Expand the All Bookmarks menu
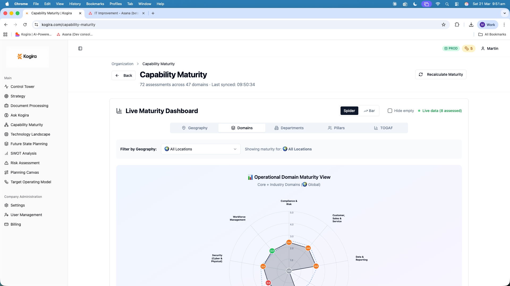This screenshot has height=286, width=510. pos(492,34)
